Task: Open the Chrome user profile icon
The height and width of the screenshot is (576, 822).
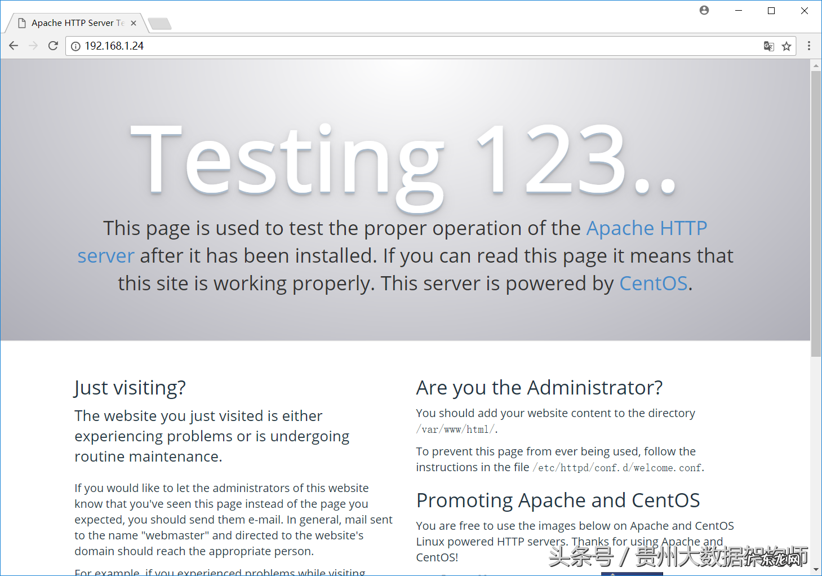Action: click(x=704, y=10)
